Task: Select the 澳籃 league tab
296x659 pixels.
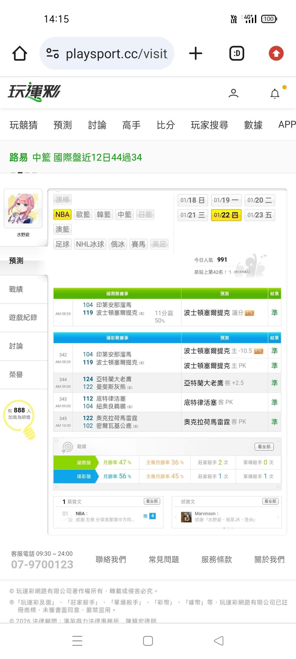Action: tap(62, 229)
